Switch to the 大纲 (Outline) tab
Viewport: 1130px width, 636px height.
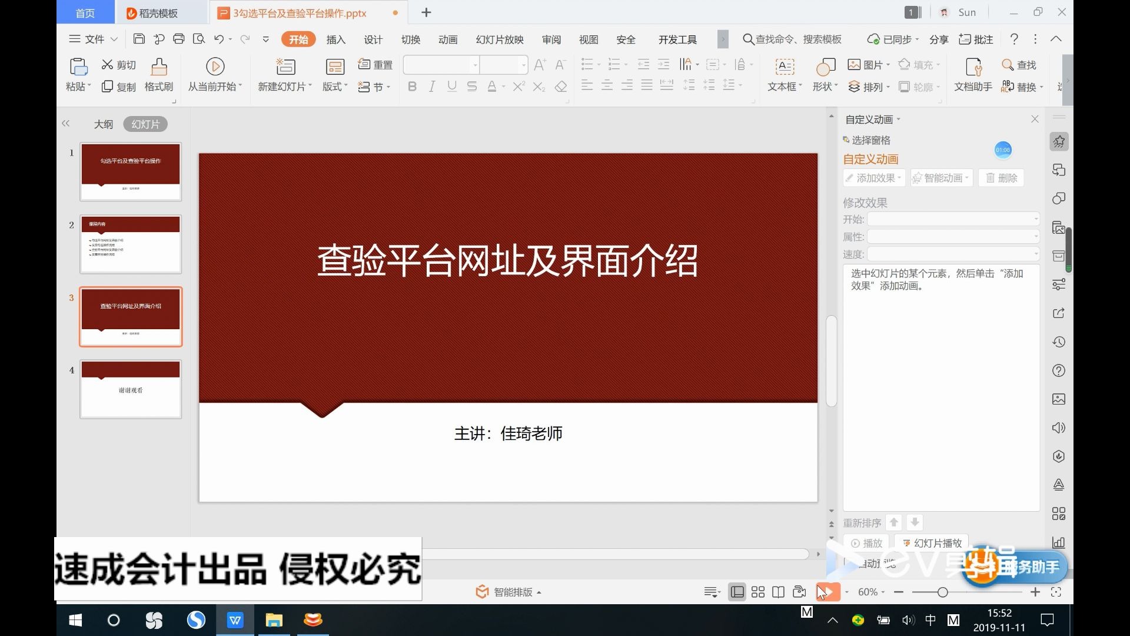pos(104,124)
